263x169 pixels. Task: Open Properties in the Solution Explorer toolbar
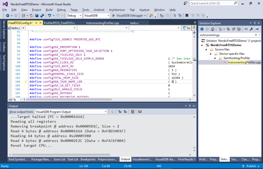pos(251,29)
